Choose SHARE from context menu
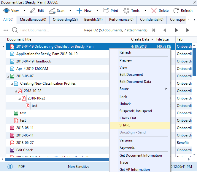This screenshot has height=172, width=197. point(140,125)
